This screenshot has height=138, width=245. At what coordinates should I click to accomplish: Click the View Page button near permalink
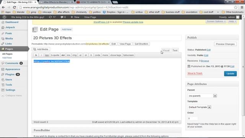tap(125, 44)
